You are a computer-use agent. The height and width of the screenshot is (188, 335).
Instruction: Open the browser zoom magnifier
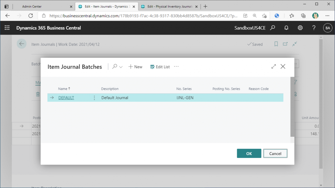click(255, 16)
